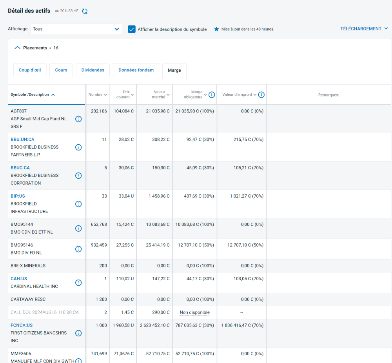This screenshot has height=363, width=392.
Task: Click the refresh icon beside the timestamp
Action: 85,11
